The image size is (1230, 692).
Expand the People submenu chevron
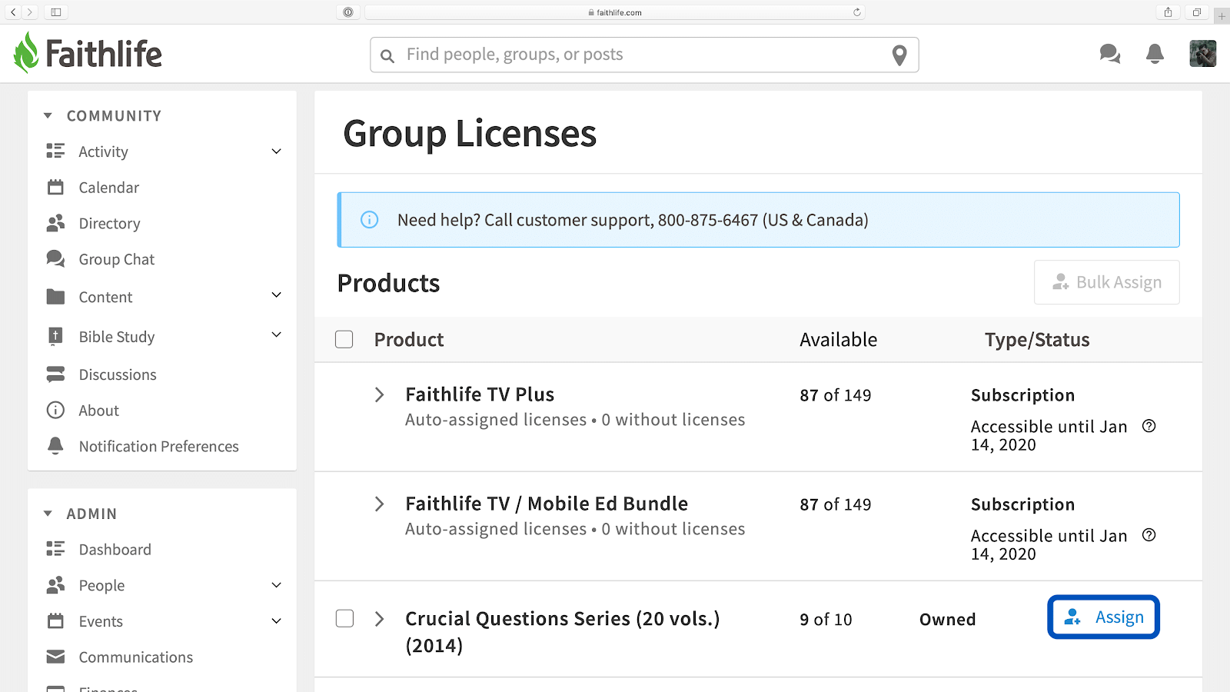(x=277, y=585)
